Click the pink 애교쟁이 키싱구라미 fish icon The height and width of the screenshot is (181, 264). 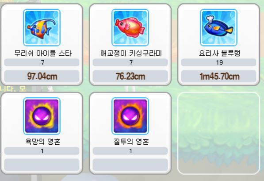[x=130, y=27]
